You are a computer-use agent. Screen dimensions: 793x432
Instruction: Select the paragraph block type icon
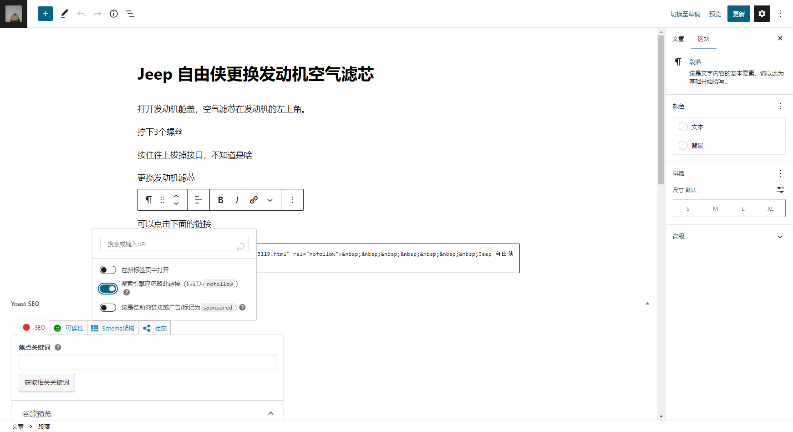coord(148,199)
